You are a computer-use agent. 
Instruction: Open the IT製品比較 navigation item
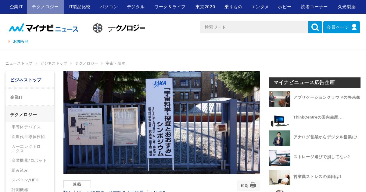pyautogui.click(x=79, y=7)
